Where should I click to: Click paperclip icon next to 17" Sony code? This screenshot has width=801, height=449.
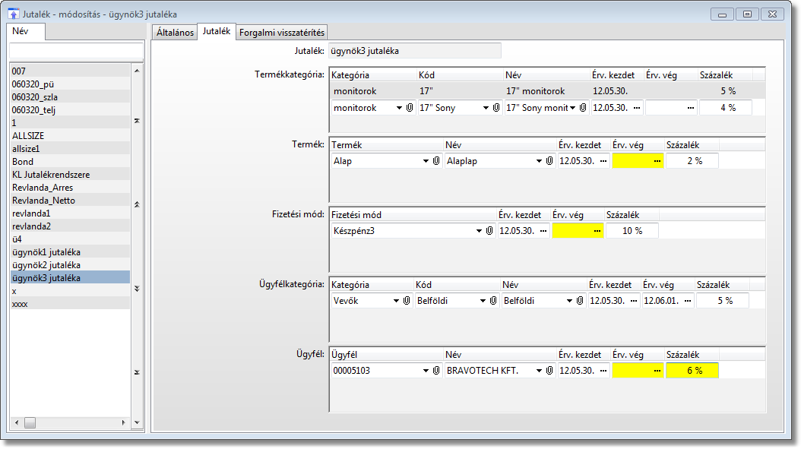(496, 108)
